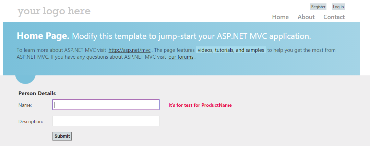Go to the Home menu item
The height and width of the screenshot is (146, 370).
[x=280, y=17]
